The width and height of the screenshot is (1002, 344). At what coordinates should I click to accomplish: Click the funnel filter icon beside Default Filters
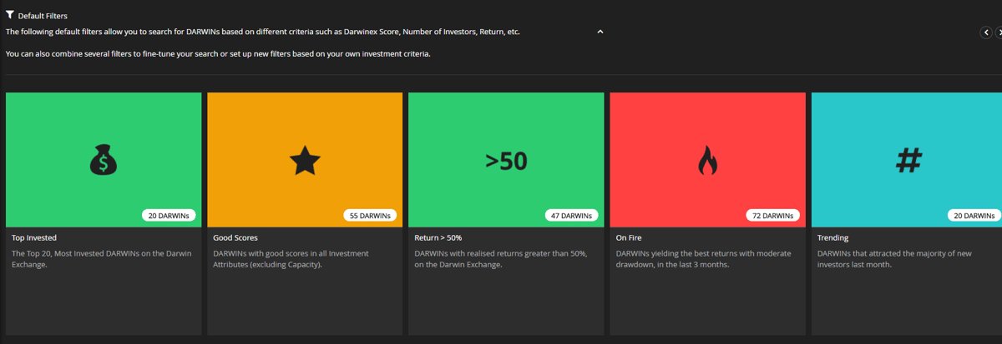10,15
